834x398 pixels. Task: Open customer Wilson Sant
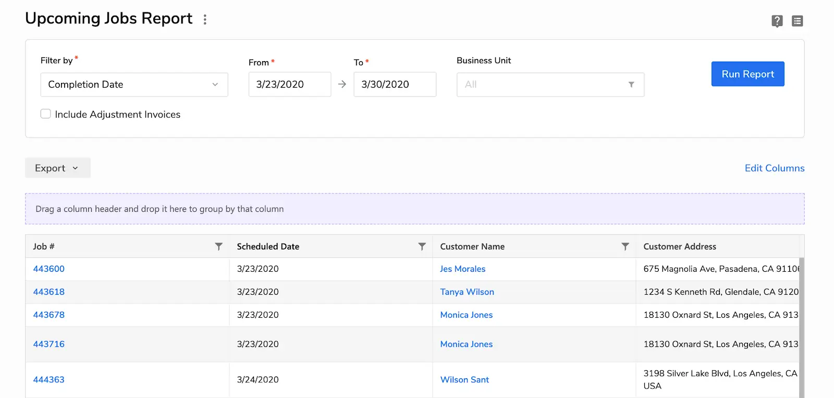[x=464, y=380]
